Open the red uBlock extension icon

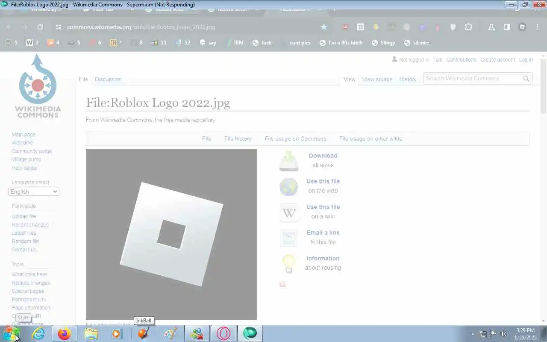[345, 27]
